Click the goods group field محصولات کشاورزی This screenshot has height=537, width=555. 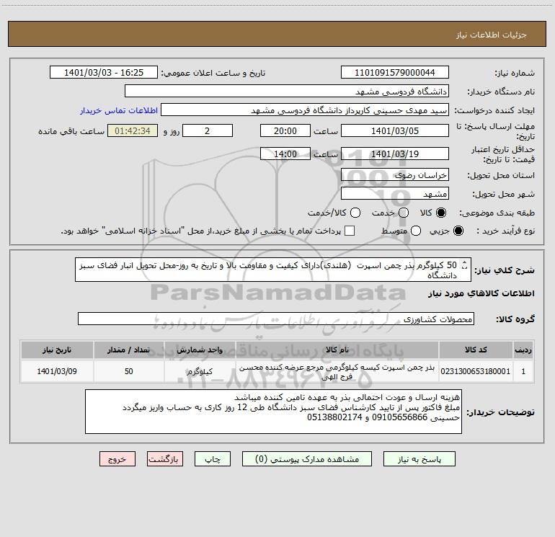pyautogui.click(x=276, y=319)
